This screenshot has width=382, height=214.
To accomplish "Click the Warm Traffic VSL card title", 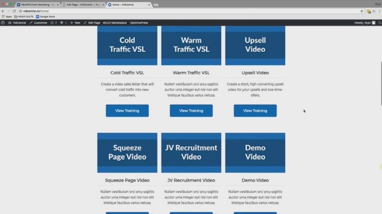I will point(191,73).
